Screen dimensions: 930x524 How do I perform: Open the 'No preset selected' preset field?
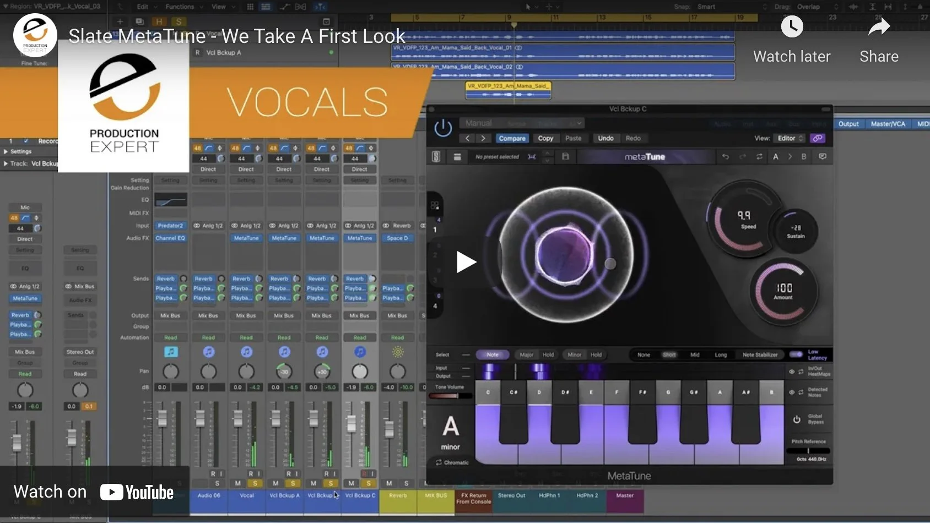(x=497, y=157)
